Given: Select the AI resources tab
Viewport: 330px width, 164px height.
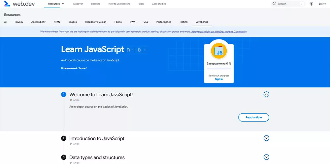Looking at the screenshot, I should click(x=5, y=22).
